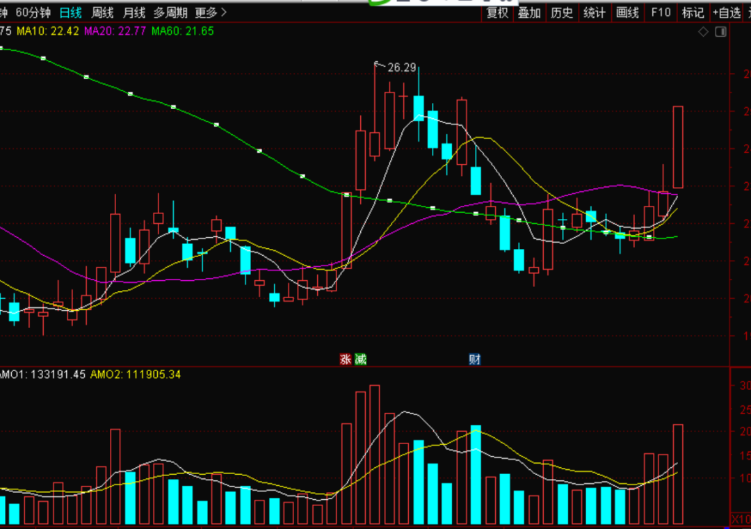Add stock via +自选 button
Screen dimensions: 751x529
pyautogui.click(x=727, y=13)
